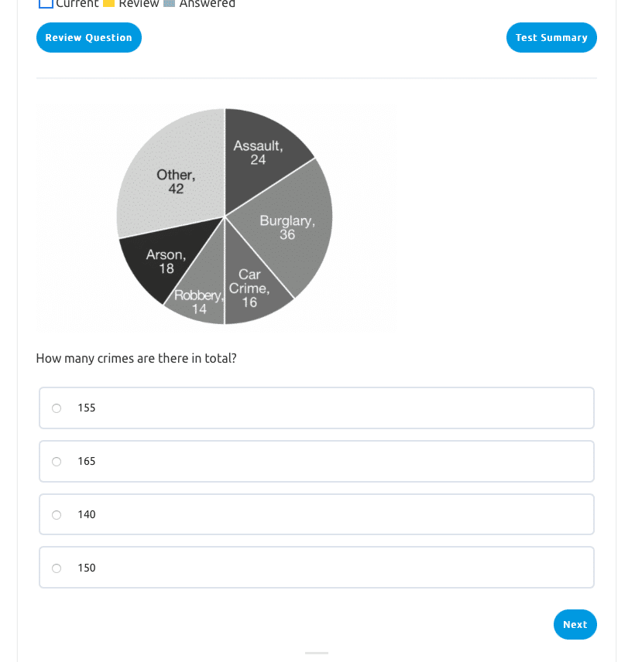Open the Test Summary
The width and height of the screenshot is (635, 662).
[x=551, y=38]
